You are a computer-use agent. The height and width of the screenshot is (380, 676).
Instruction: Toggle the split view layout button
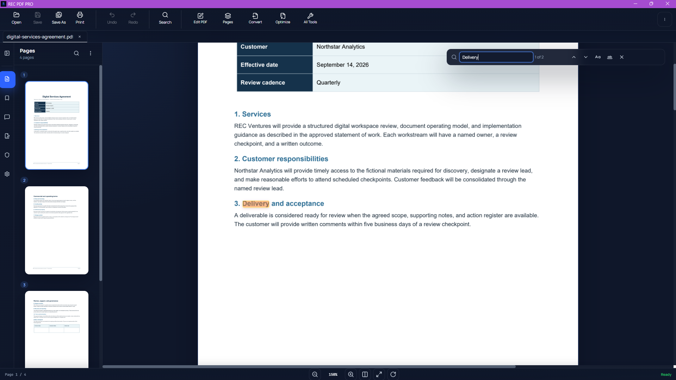click(365, 374)
